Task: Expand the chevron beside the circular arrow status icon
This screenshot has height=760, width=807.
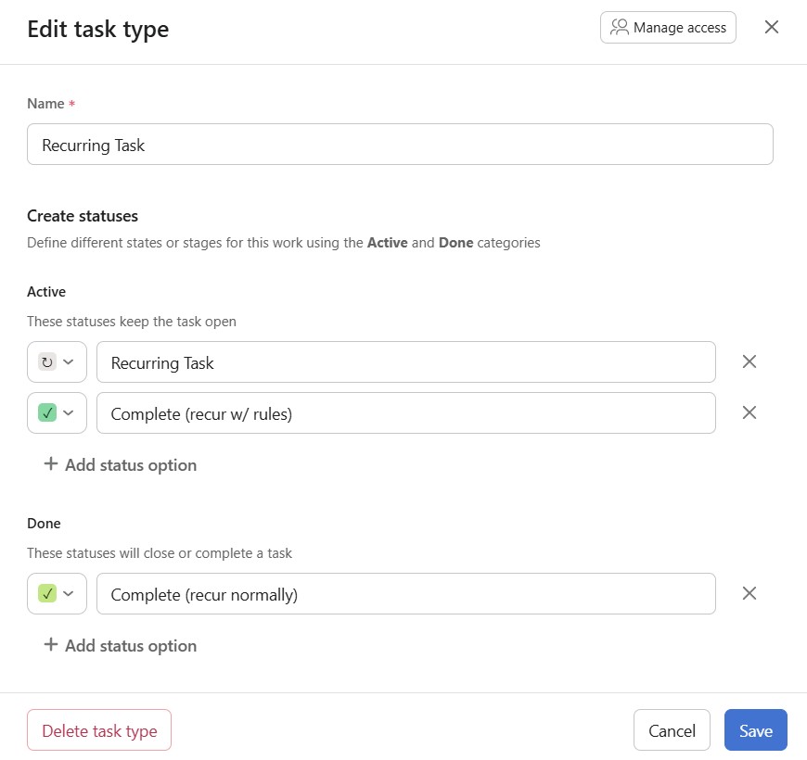Action: (69, 362)
